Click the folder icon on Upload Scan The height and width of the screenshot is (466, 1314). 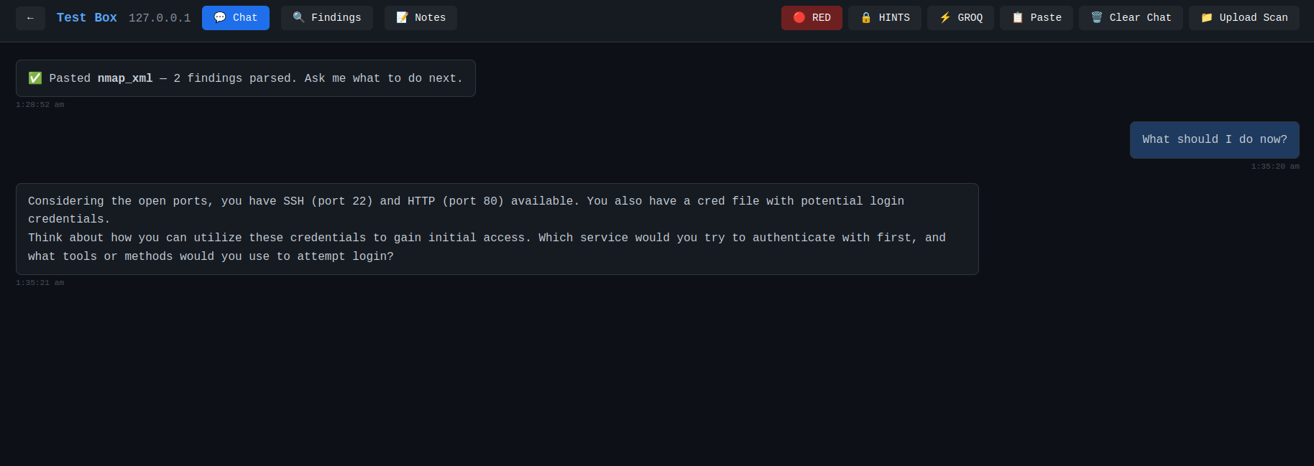[1207, 18]
